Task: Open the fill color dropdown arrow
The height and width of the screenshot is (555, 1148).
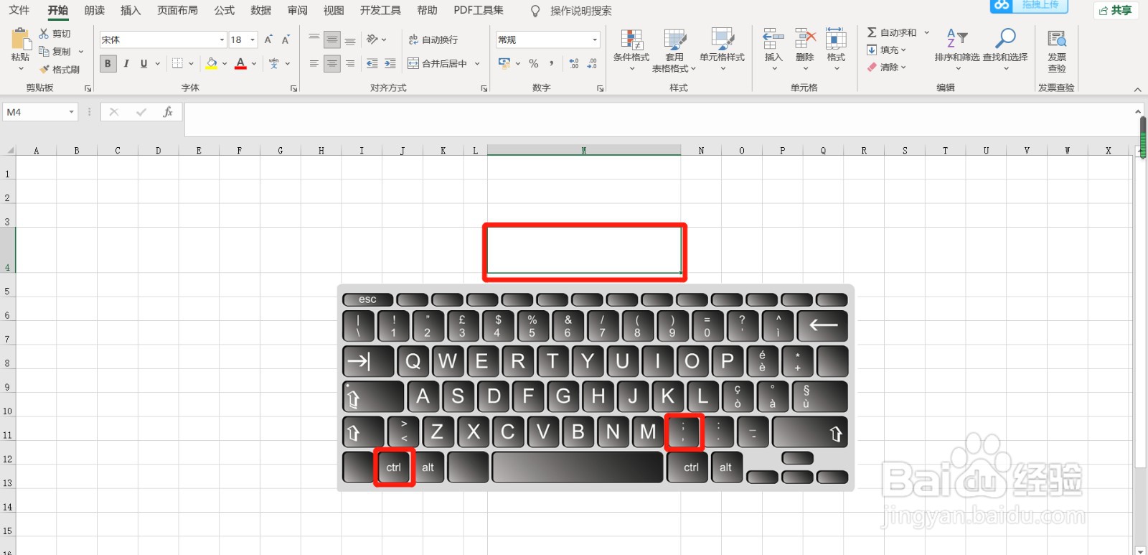Action: 225,63
